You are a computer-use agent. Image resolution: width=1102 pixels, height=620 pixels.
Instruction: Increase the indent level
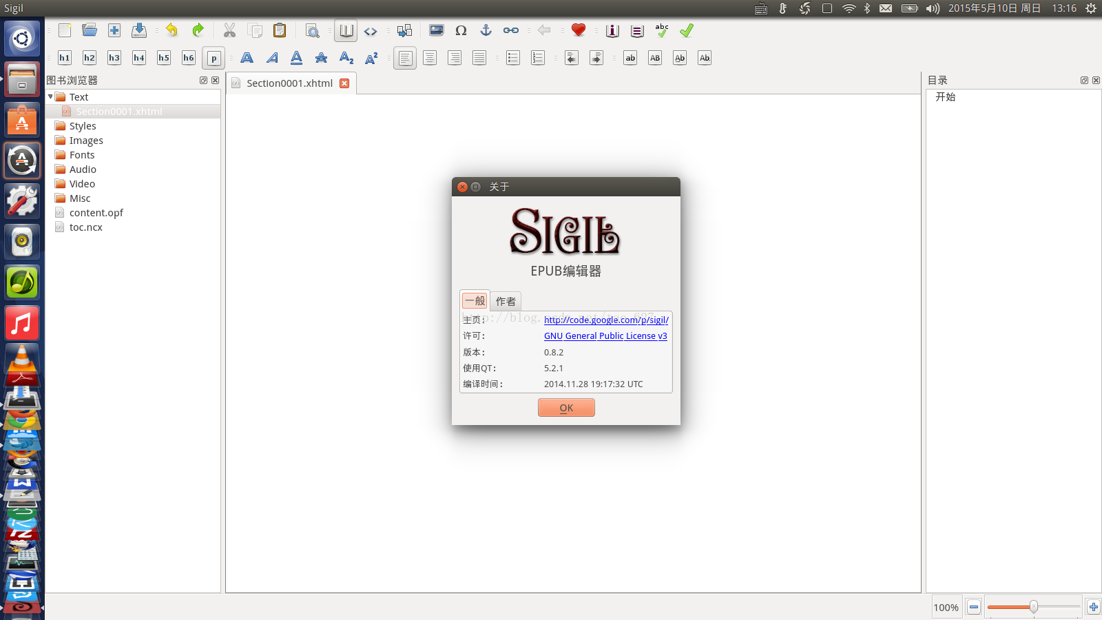(x=596, y=58)
